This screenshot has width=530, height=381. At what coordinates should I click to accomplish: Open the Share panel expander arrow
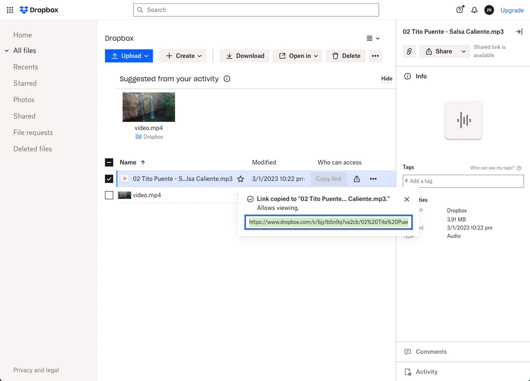pyautogui.click(x=463, y=51)
